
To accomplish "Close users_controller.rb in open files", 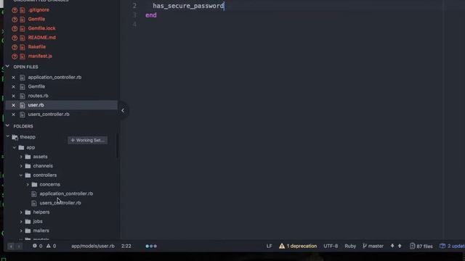I will (x=13, y=115).
